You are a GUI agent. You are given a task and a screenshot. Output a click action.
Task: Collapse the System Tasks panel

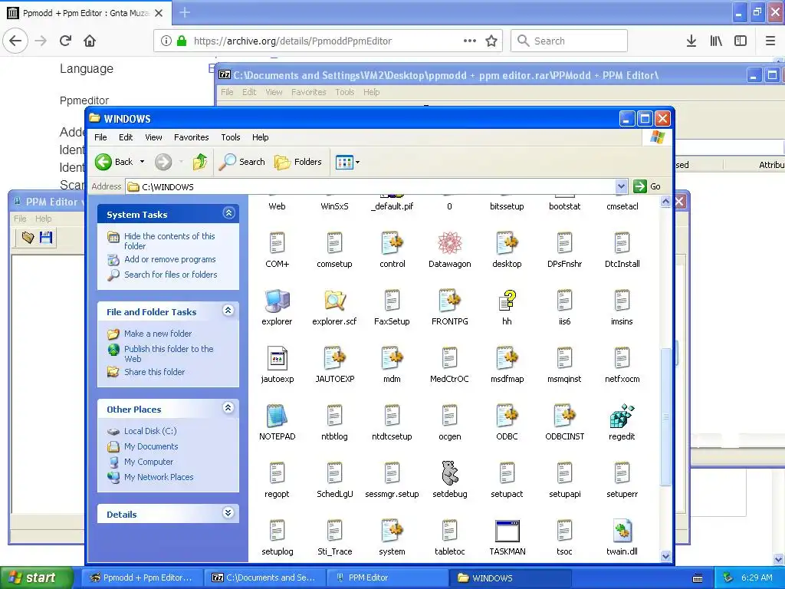pos(228,213)
